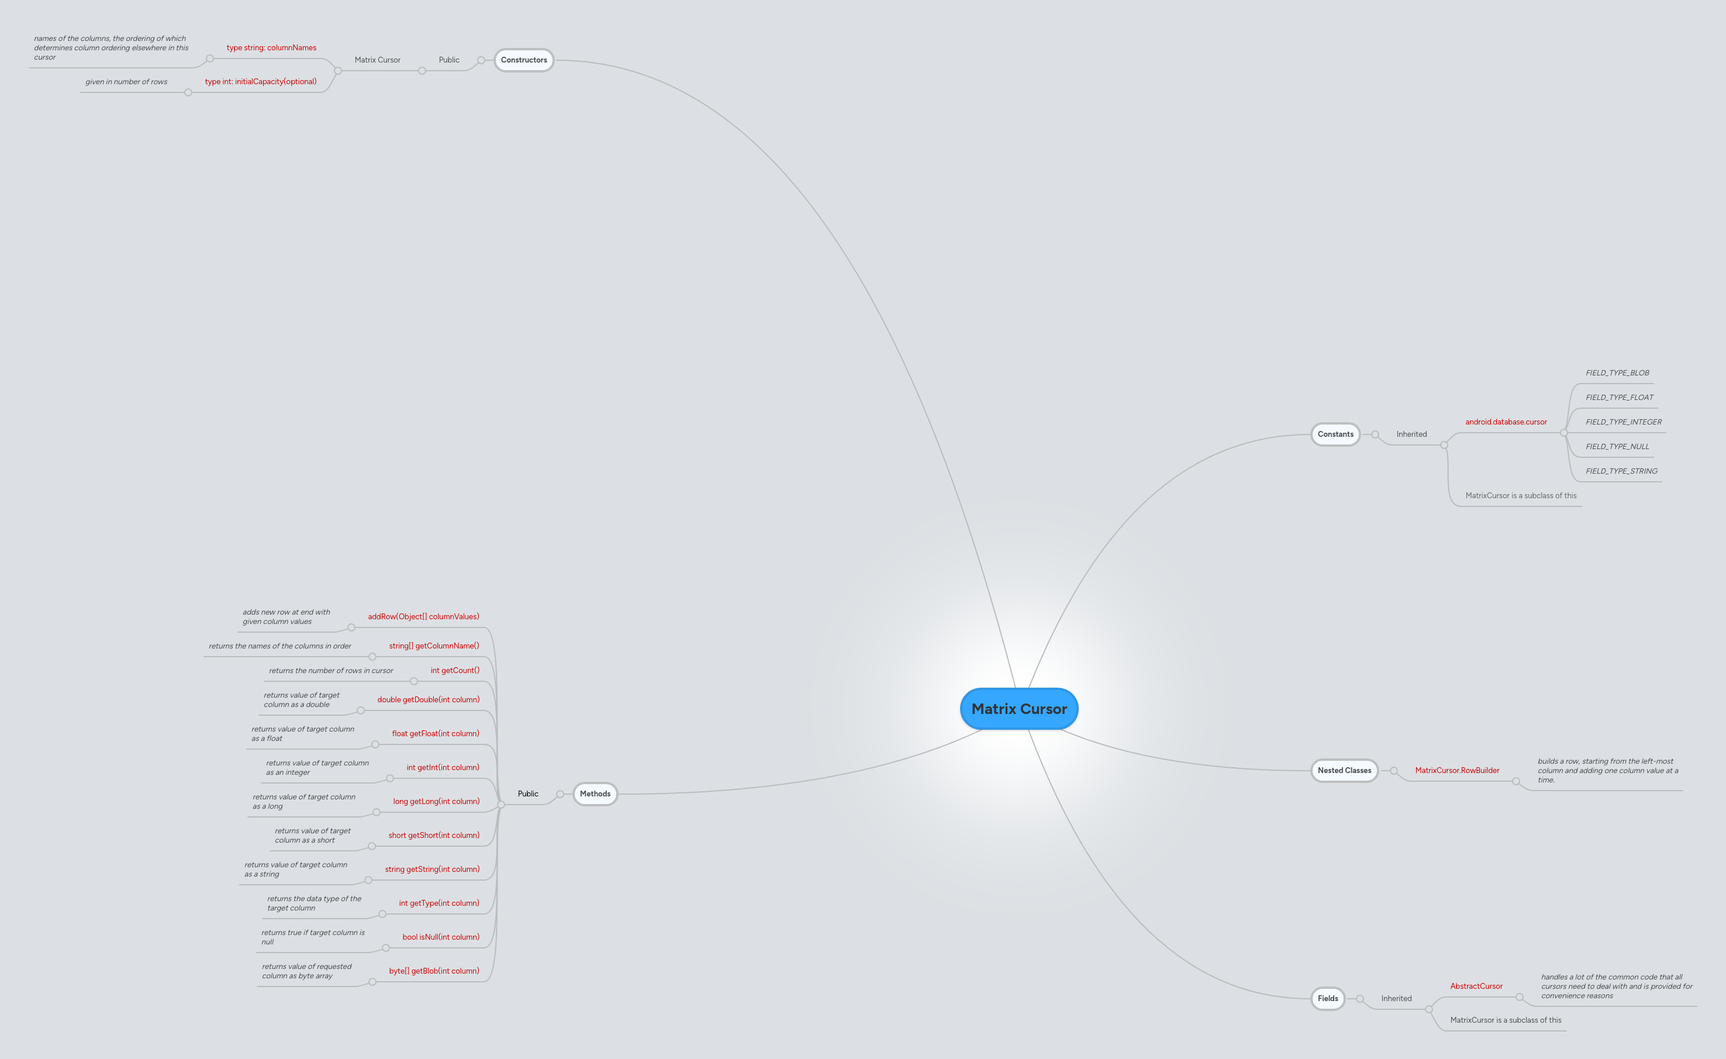The image size is (1726, 1059).
Task: Select the central Matrix Cursor topic
Action: click(x=1019, y=708)
